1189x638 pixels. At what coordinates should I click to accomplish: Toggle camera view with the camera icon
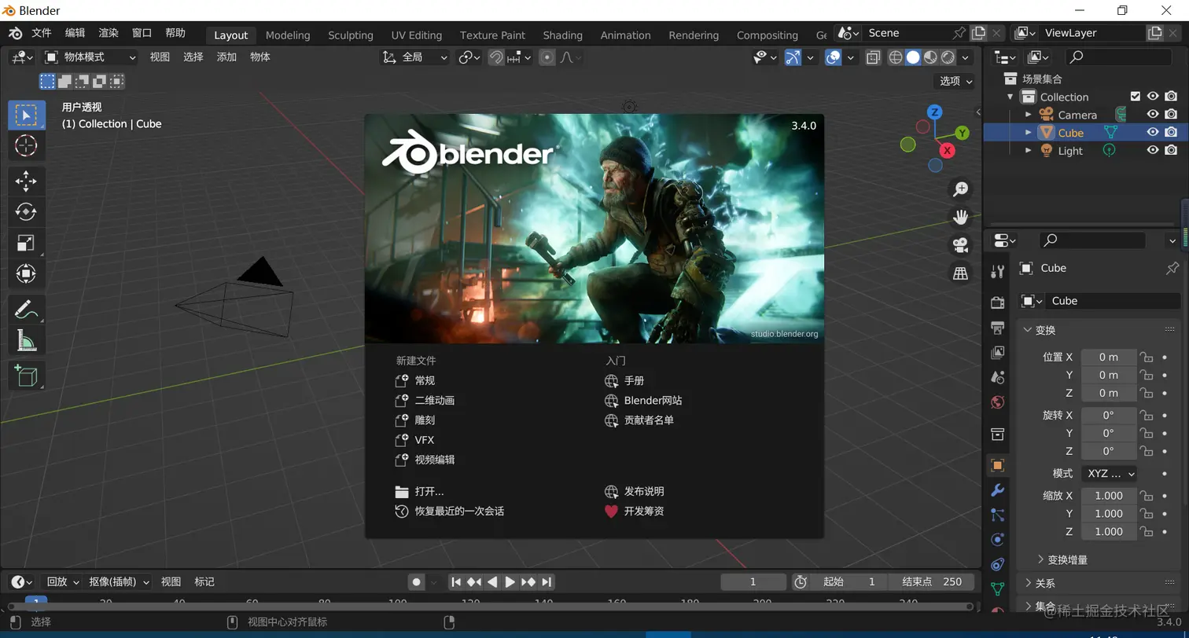point(960,245)
